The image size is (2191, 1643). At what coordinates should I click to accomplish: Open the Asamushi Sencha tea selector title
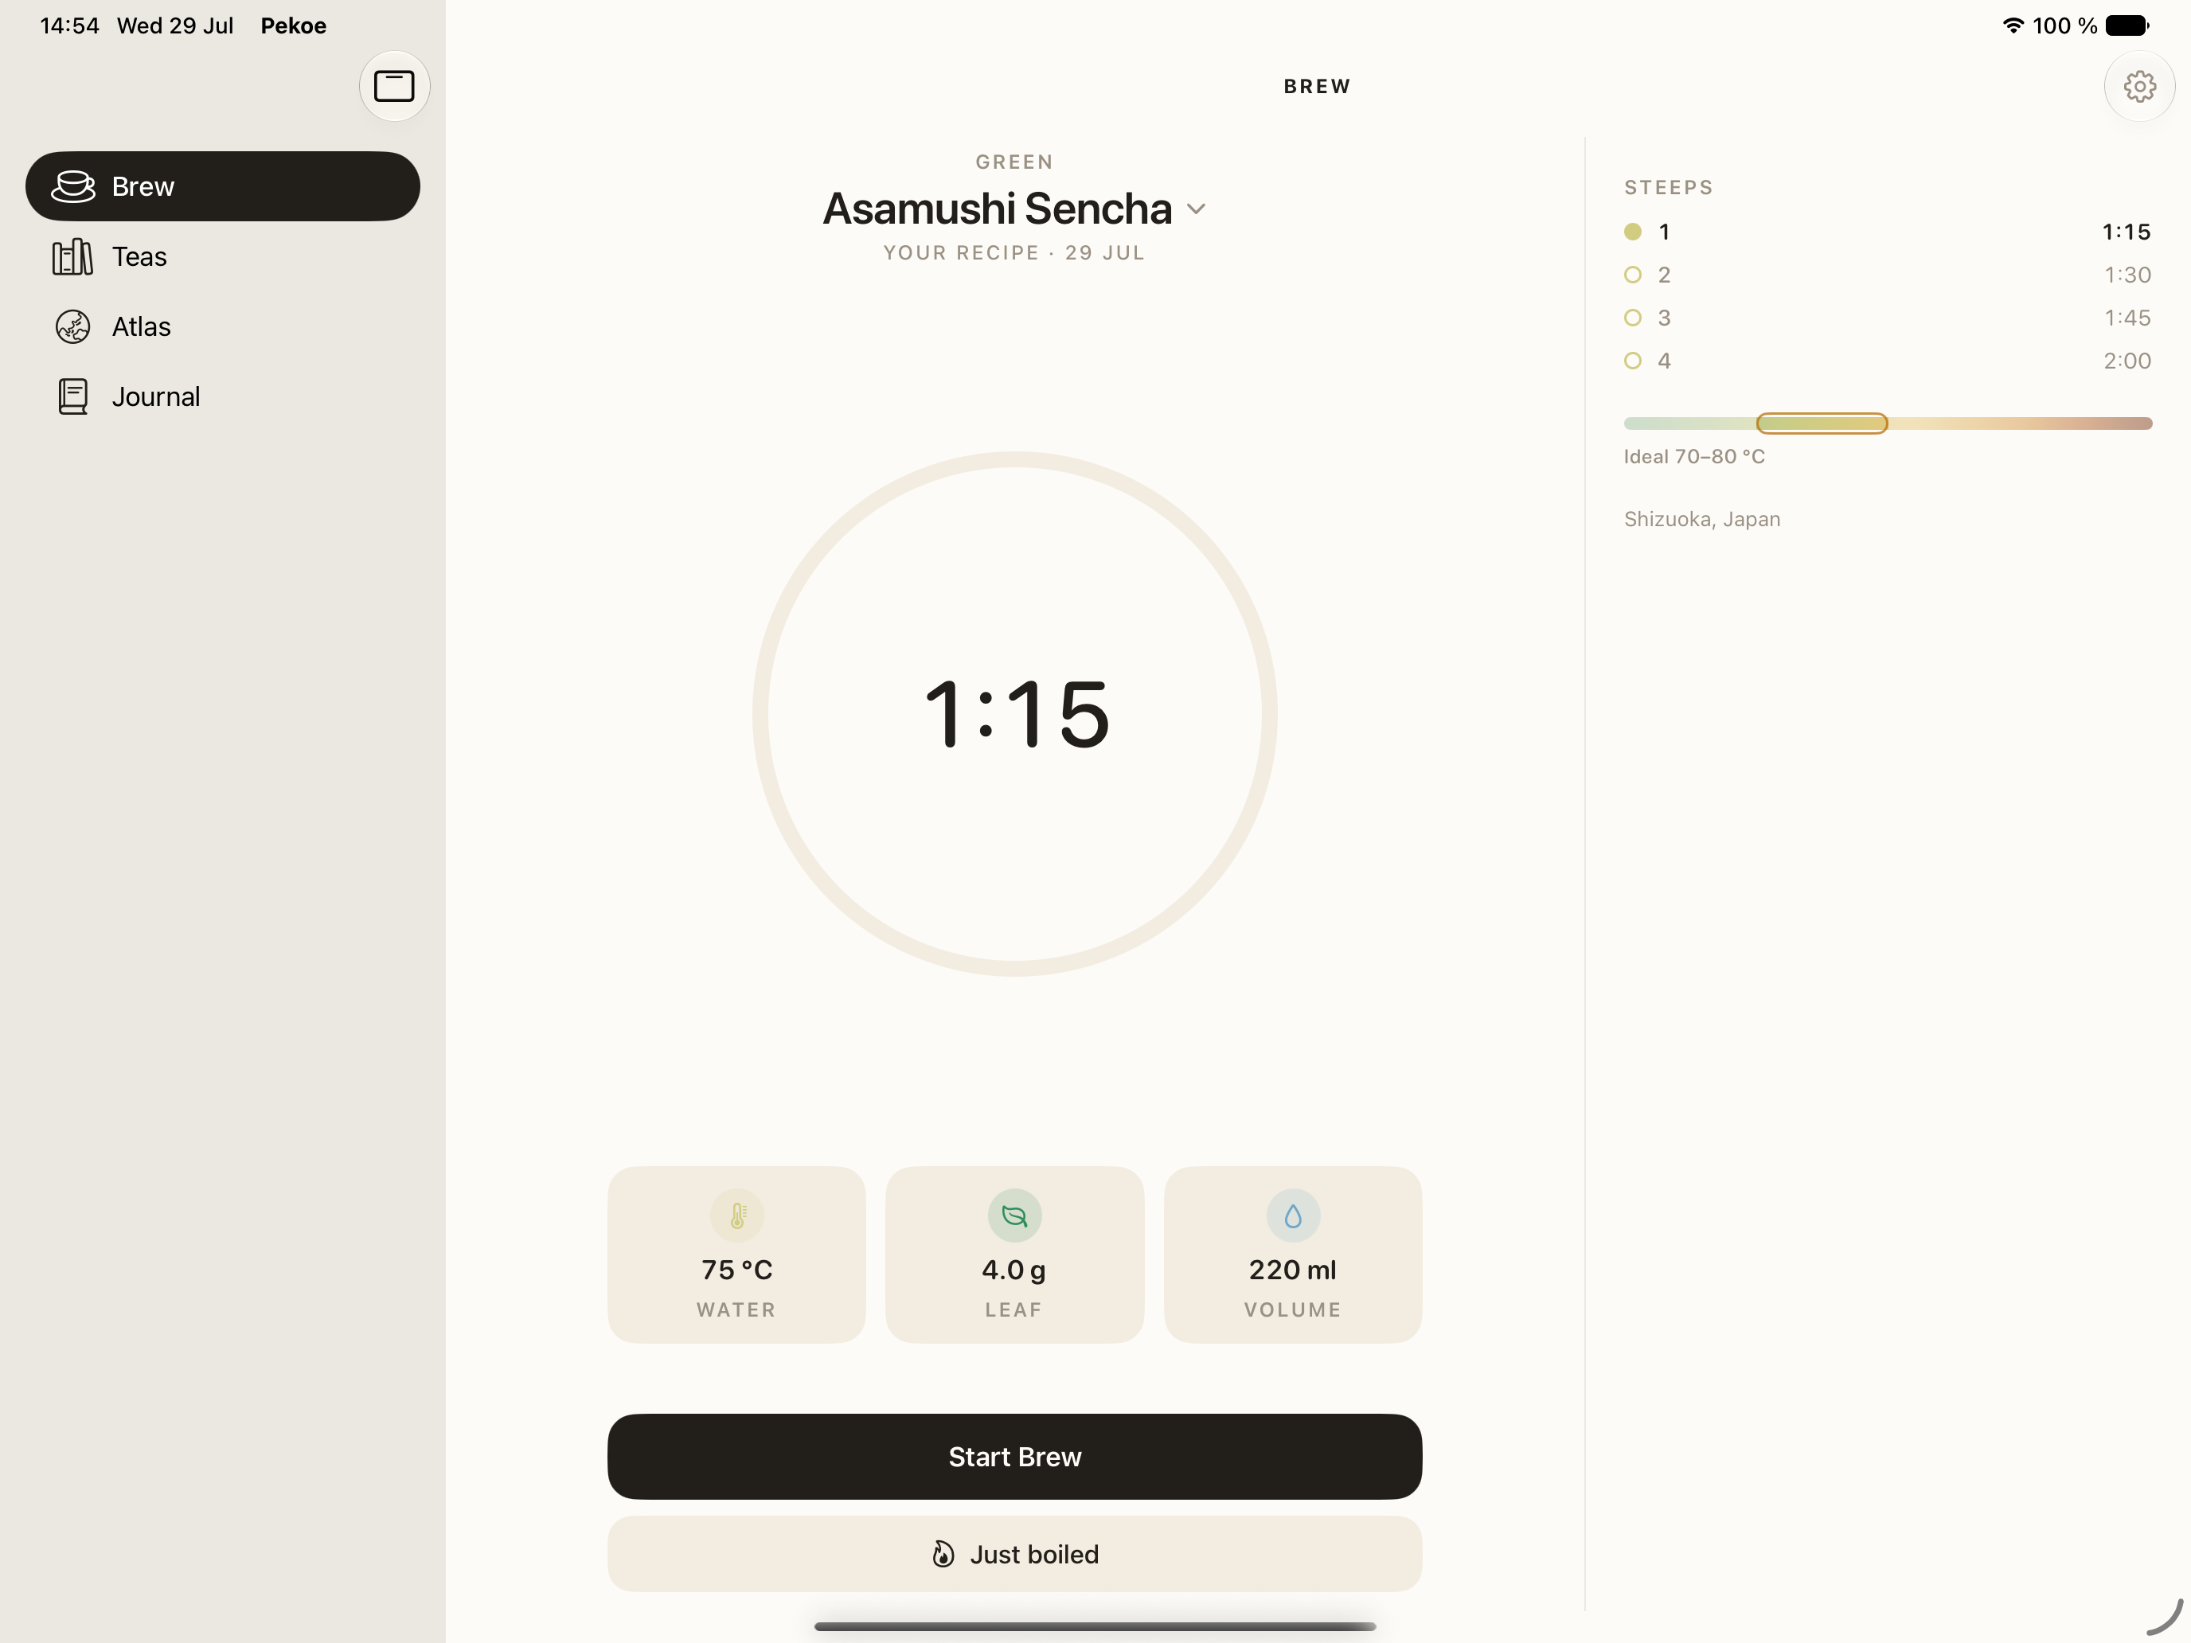tap(998, 209)
